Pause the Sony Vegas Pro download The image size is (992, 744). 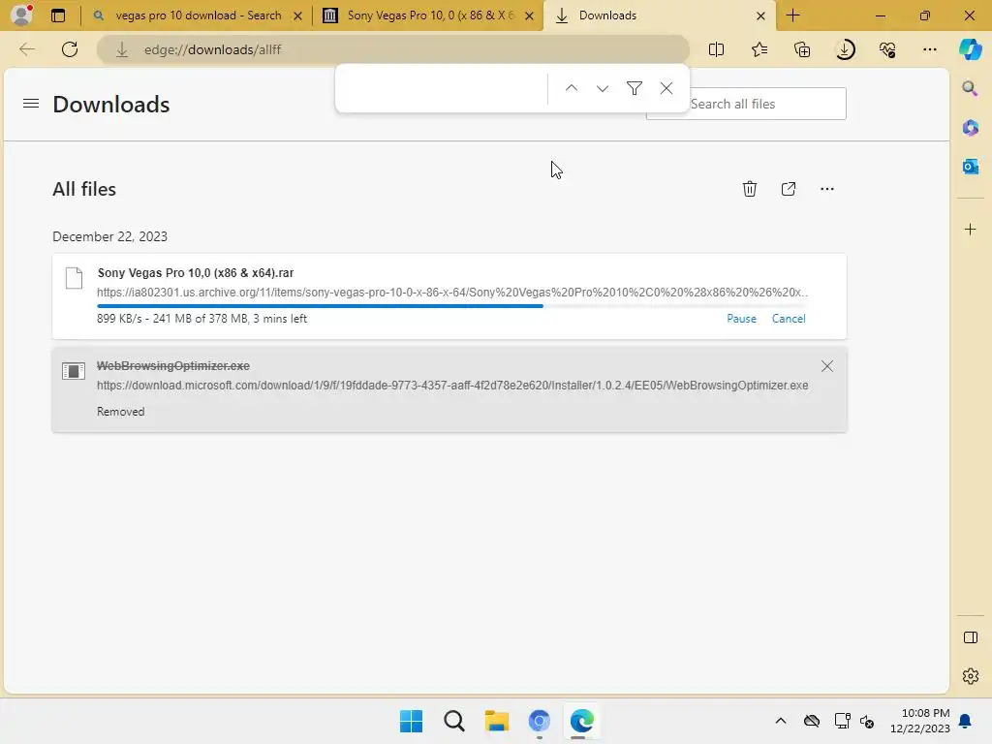coord(741,318)
